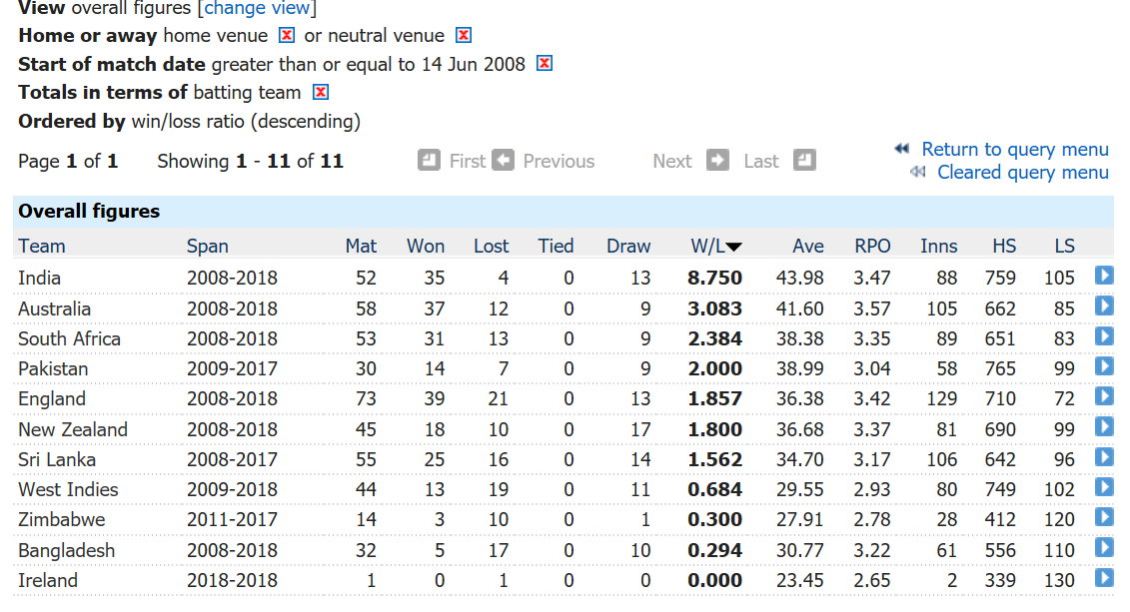Sort by the W/L column arrow
The height and width of the screenshot is (612, 1130).
coord(733,247)
